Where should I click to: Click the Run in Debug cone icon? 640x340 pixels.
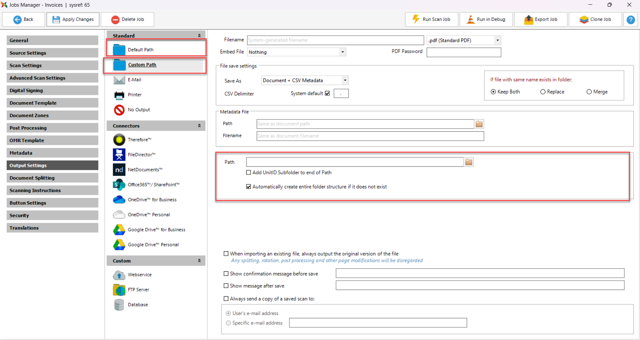pyautogui.click(x=470, y=19)
